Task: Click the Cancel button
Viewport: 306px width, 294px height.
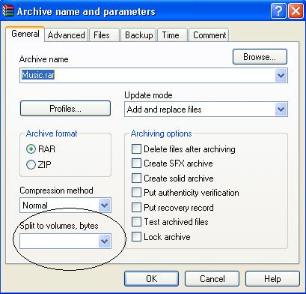Action: [212, 278]
